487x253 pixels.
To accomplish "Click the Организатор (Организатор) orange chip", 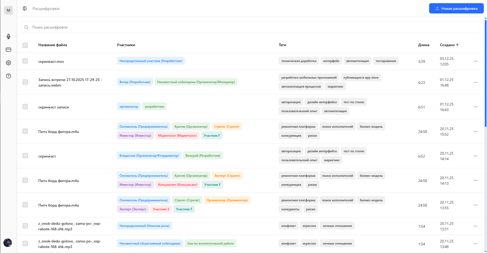I will click(227, 200).
